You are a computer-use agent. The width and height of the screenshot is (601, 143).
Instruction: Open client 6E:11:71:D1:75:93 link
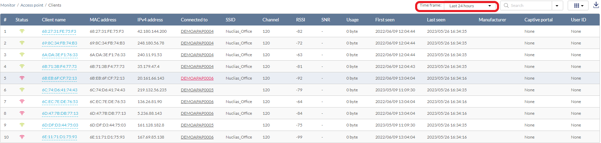tap(59, 137)
